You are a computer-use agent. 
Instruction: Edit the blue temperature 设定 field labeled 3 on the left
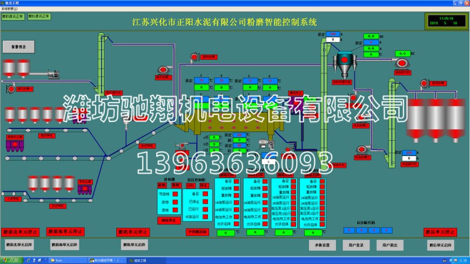pos(222,80)
